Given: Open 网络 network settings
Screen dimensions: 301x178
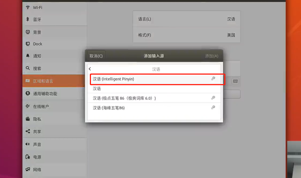Looking at the screenshot, I should 55,169.
